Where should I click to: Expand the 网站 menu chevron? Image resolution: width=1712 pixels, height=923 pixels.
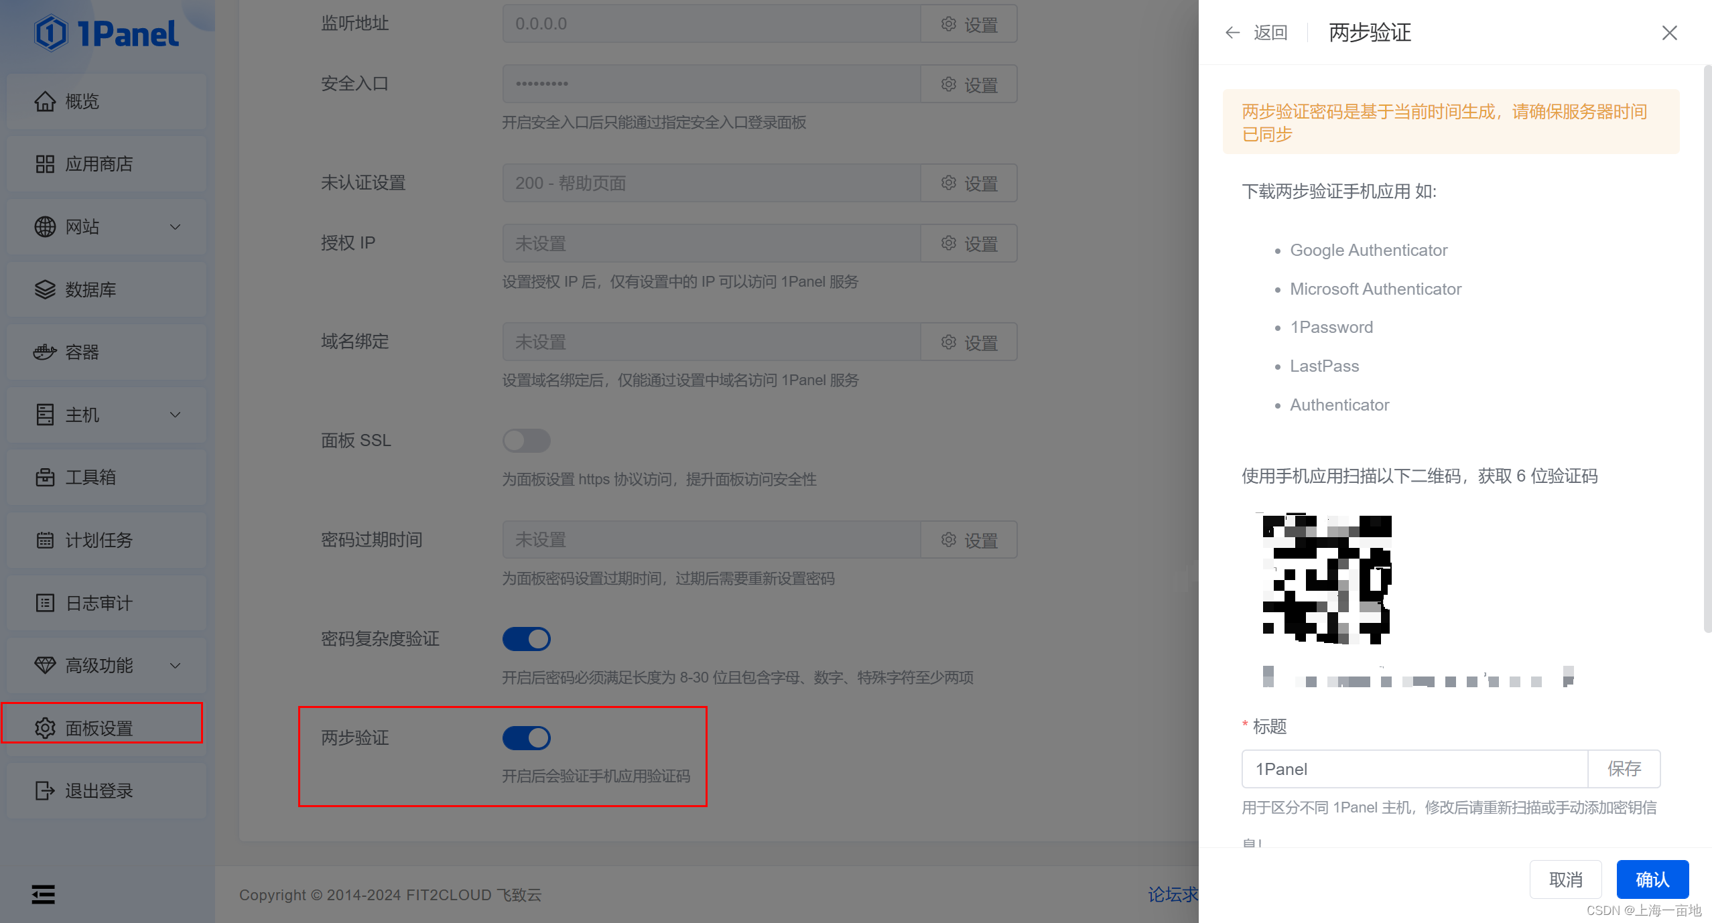coord(176,227)
